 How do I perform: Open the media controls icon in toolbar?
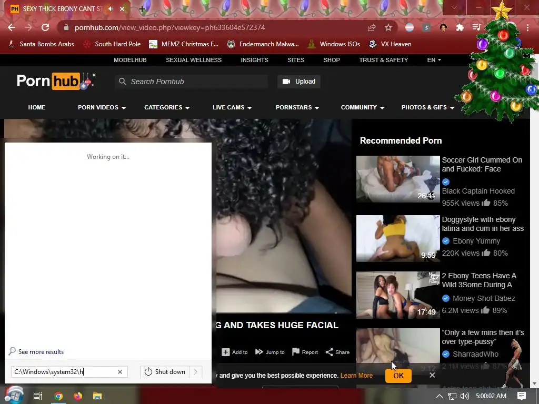(476, 27)
